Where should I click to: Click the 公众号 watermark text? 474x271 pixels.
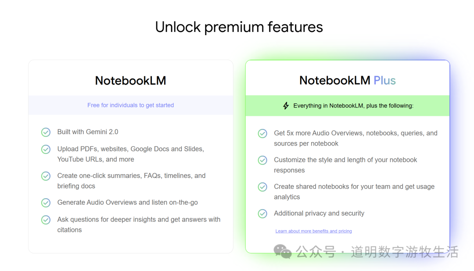point(314,251)
